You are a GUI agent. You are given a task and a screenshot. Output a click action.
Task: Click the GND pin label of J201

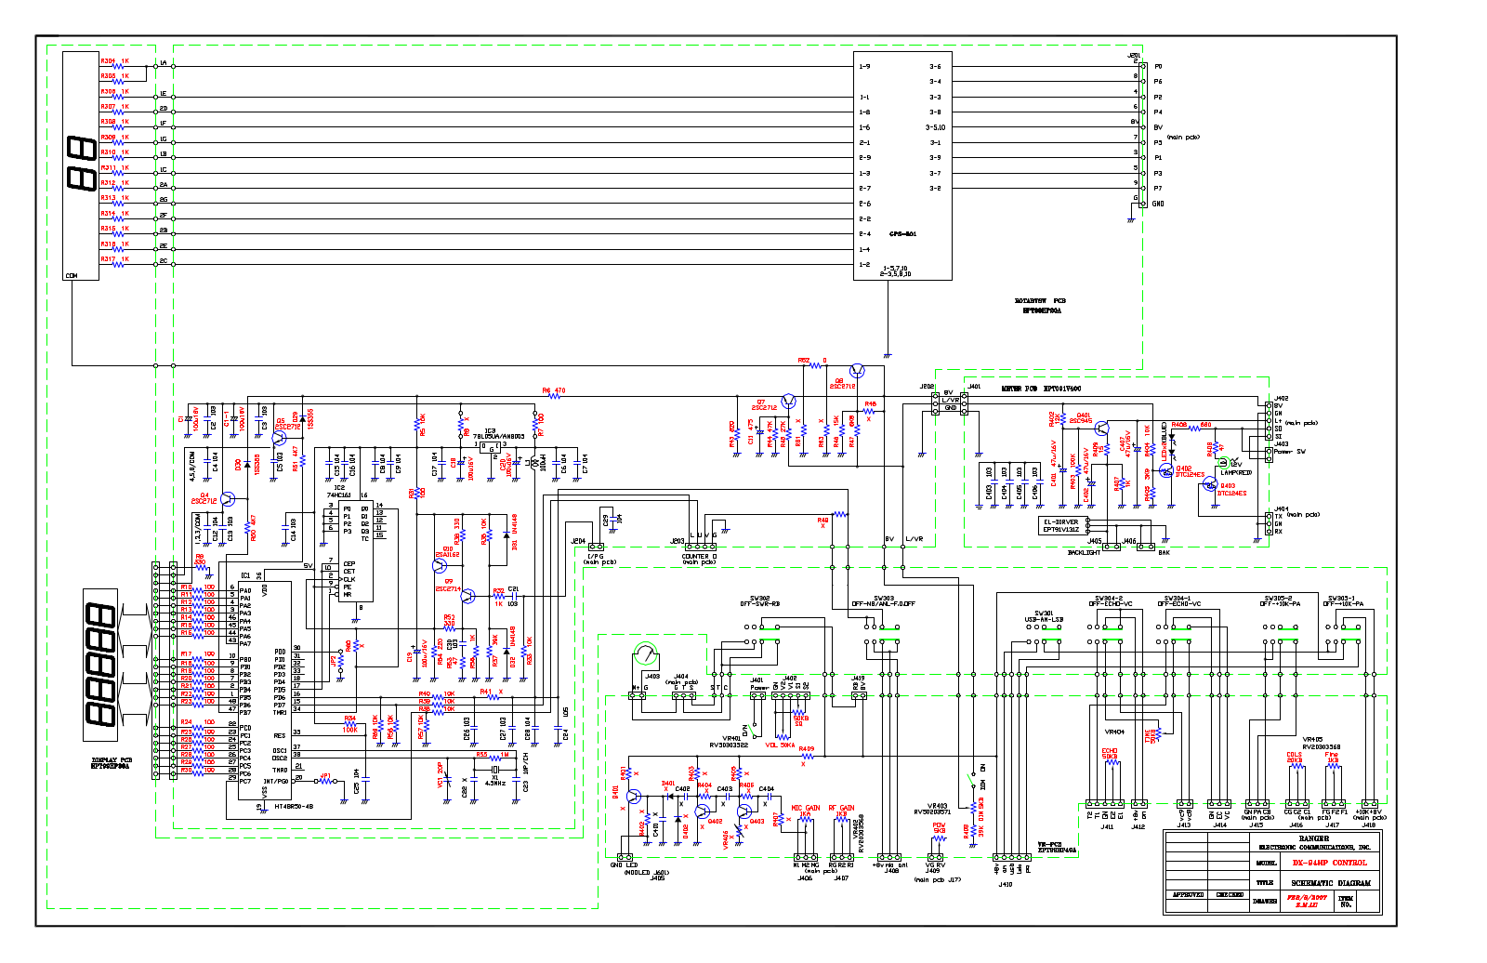(1158, 204)
